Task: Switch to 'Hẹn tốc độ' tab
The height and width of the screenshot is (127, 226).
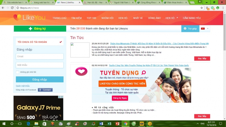Action: pos(95,3)
